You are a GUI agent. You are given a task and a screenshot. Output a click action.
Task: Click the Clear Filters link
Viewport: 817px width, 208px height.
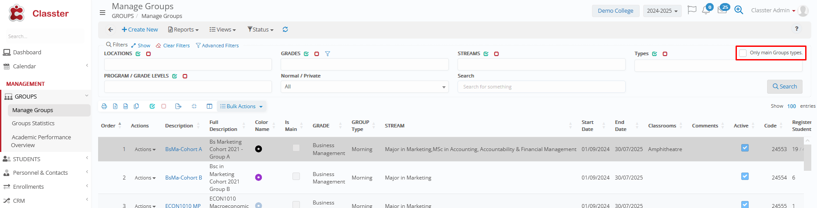[173, 46]
